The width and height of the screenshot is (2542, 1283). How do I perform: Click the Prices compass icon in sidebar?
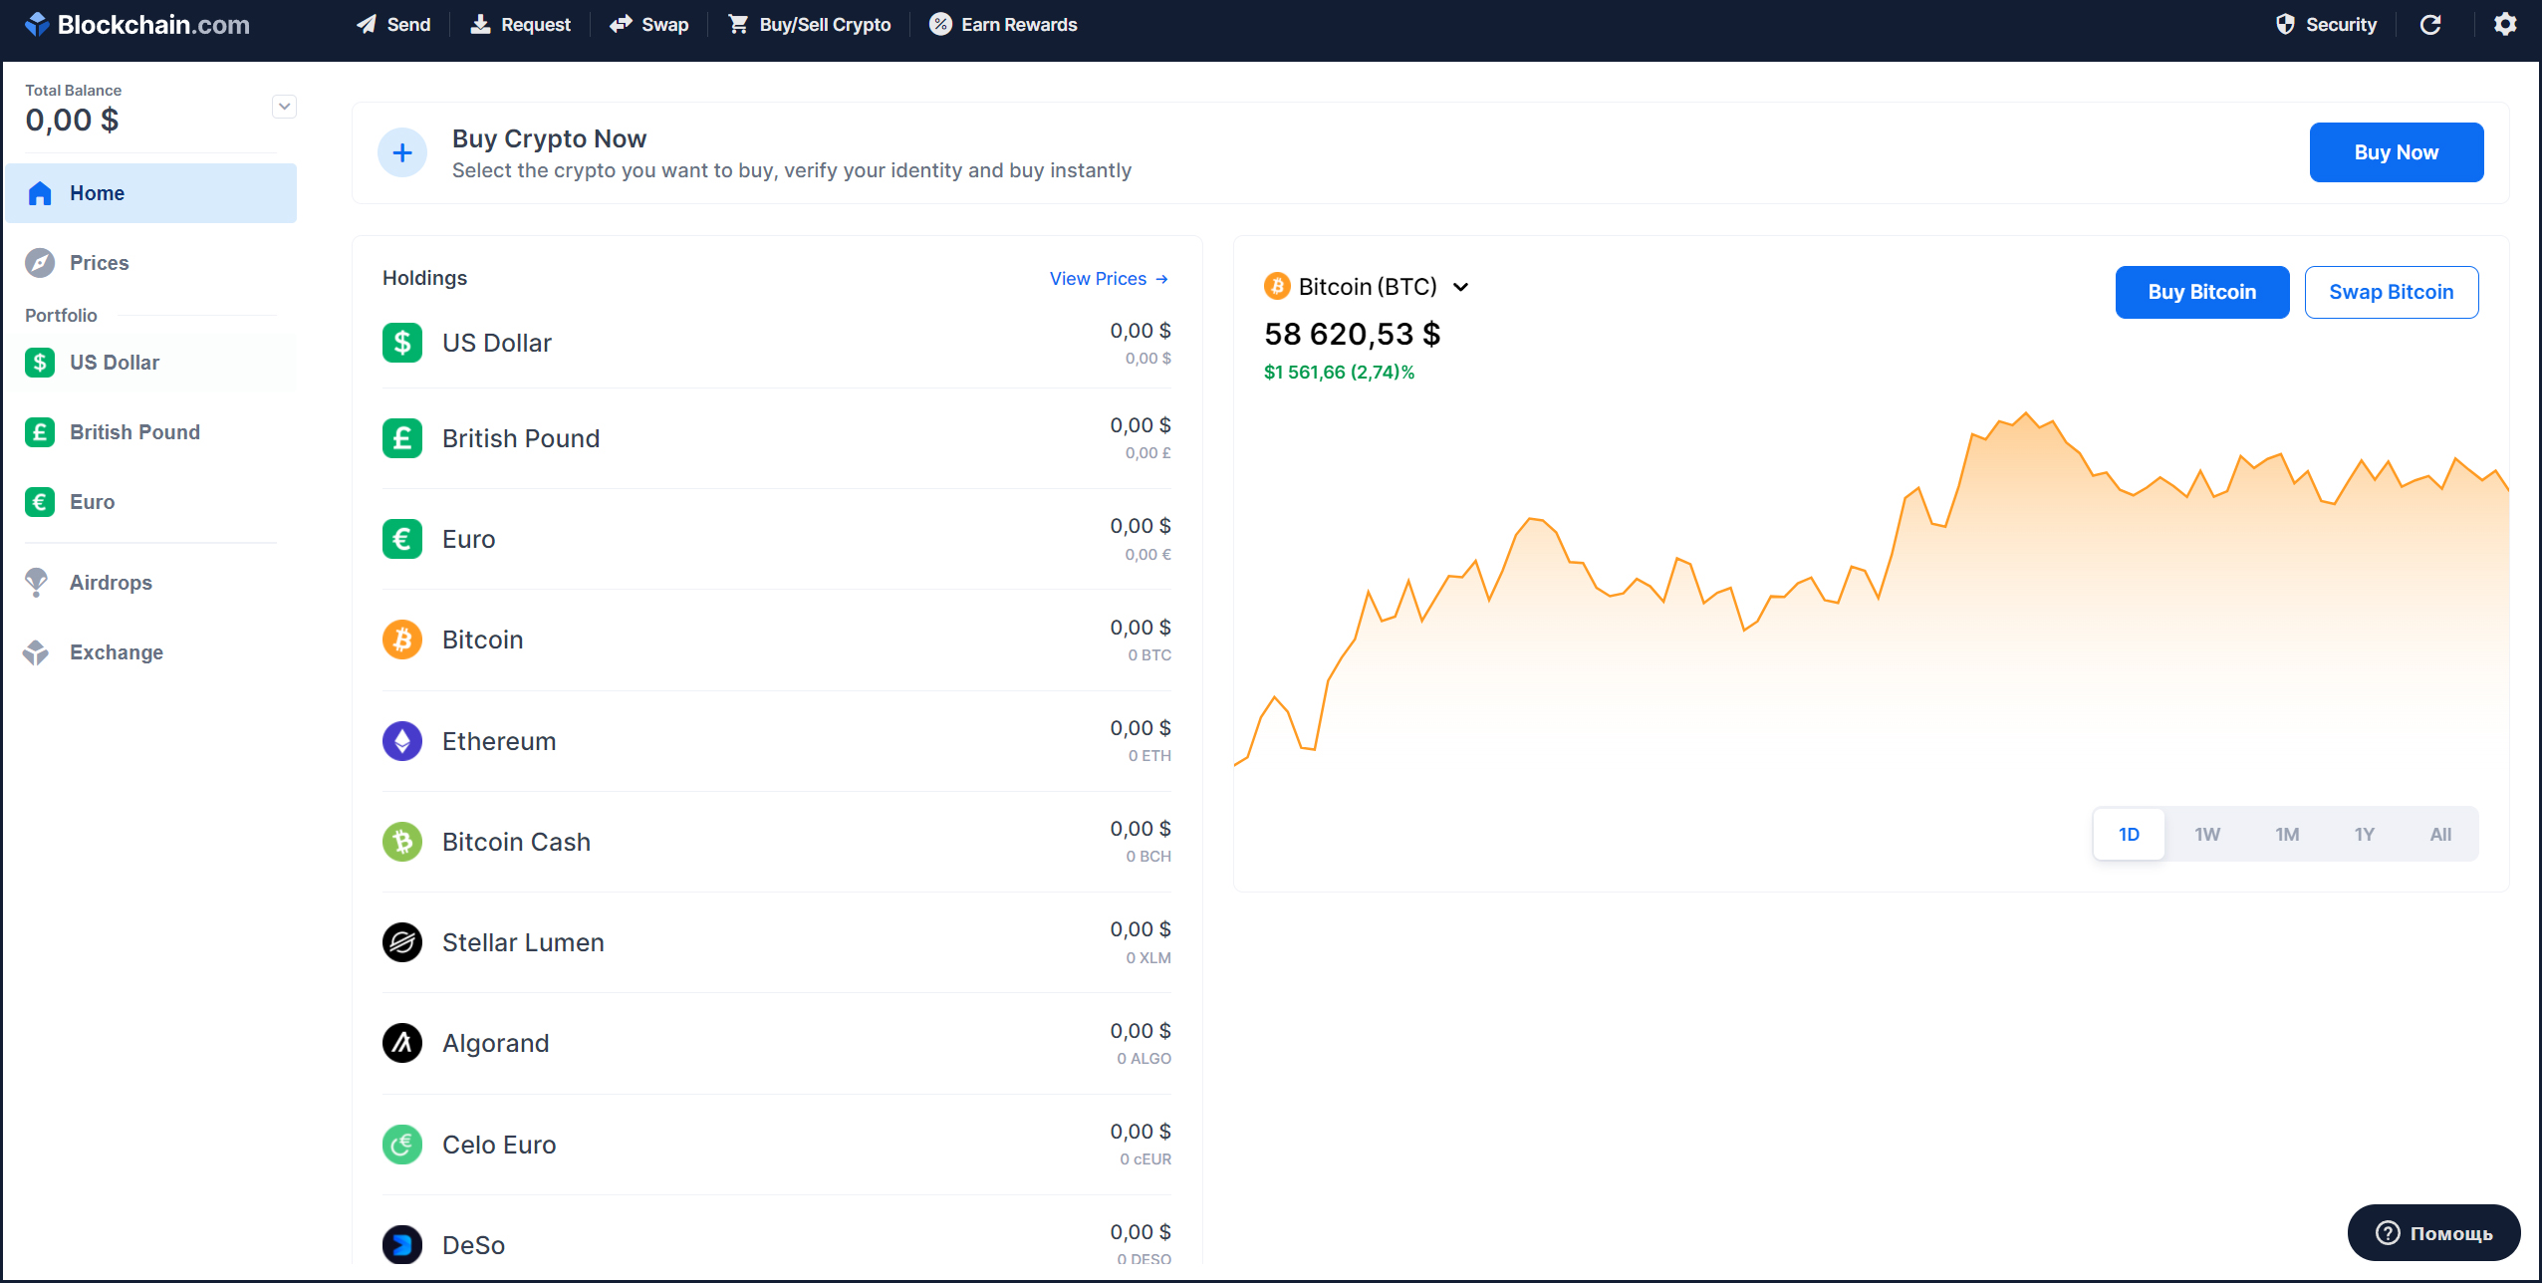[40, 263]
